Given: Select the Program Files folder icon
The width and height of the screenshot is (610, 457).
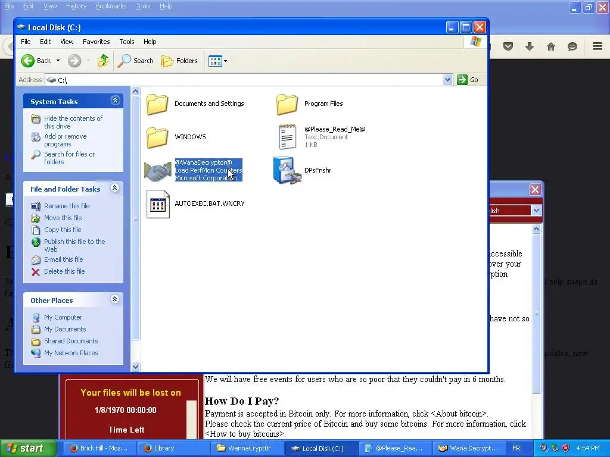Looking at the screenshot, I should coord(287,104).
